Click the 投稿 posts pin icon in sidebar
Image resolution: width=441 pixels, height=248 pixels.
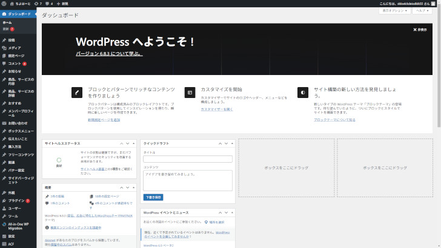coord(4,40)
